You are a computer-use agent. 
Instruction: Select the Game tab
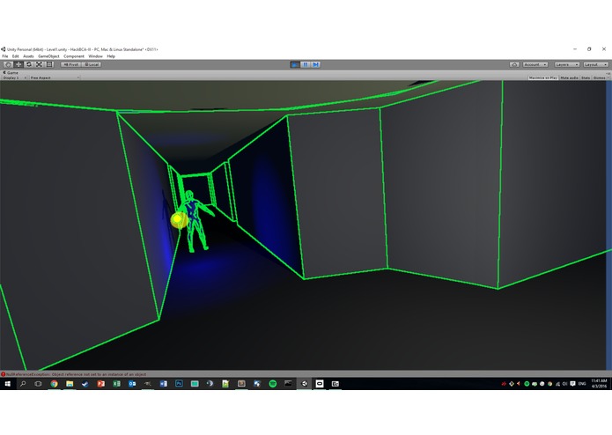click(x=11, y=72)
